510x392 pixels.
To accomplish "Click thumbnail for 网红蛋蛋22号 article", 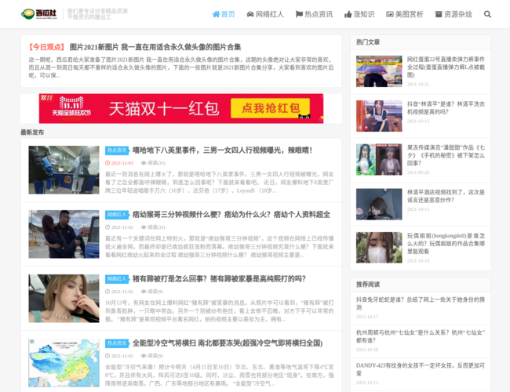I will [379, 71].
